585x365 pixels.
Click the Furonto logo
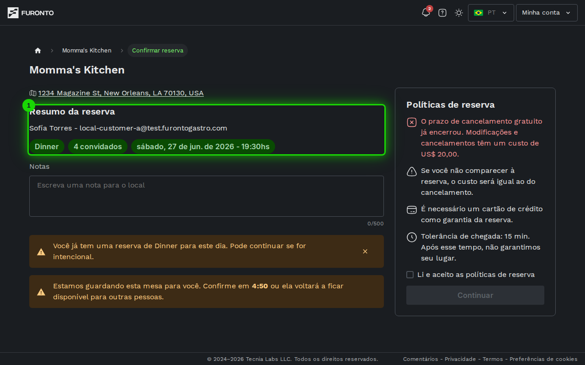pyautogui.click(x=31, y=13)
